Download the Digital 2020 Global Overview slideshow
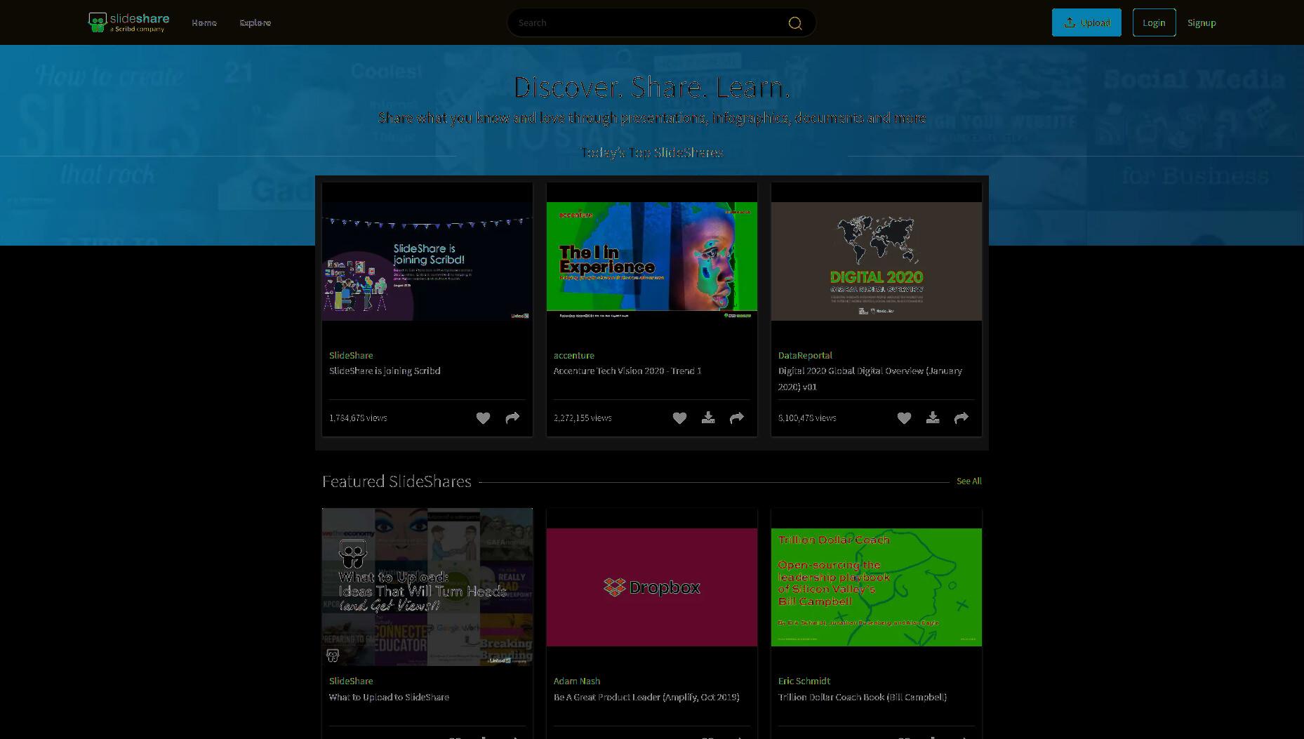Screen dimensions: 1304x739 933,418
